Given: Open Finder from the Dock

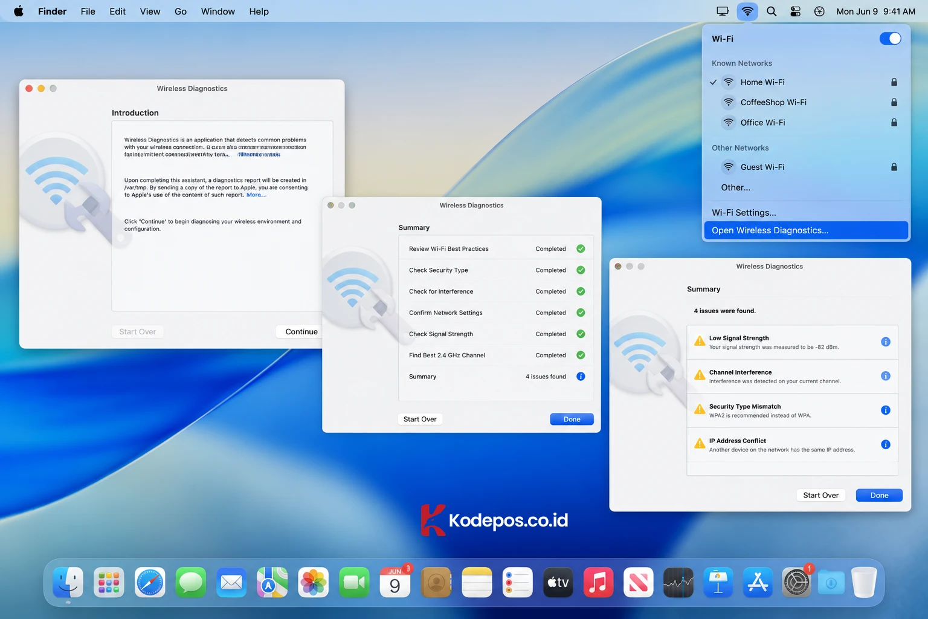Looking at the screenshot, I should [x=68, y=583].
